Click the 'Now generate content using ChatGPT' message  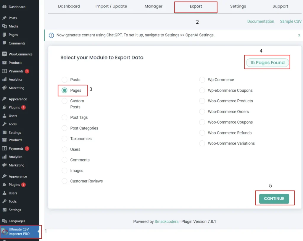tap(136, 35)
